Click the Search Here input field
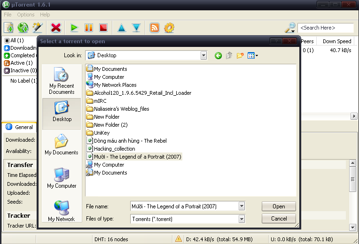The height and width of the screenshot is (244, 359). click(x=325, y=28)
